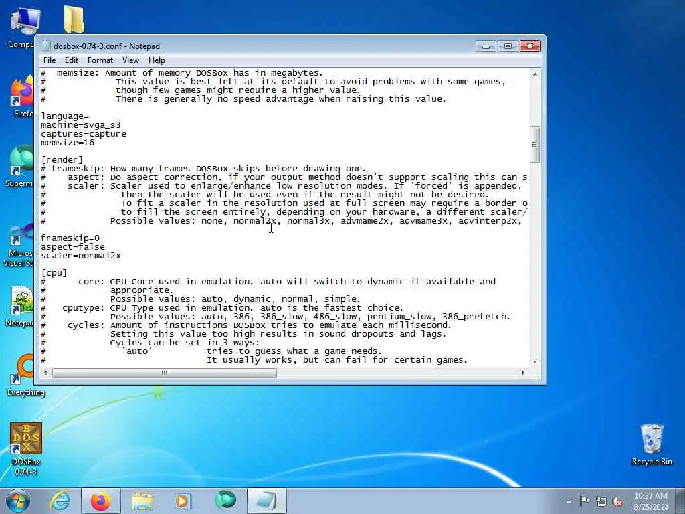The width and height of the screenshot is (685, 514).
Task: Open the Help menu in Notepad
Action: [157, 60]
